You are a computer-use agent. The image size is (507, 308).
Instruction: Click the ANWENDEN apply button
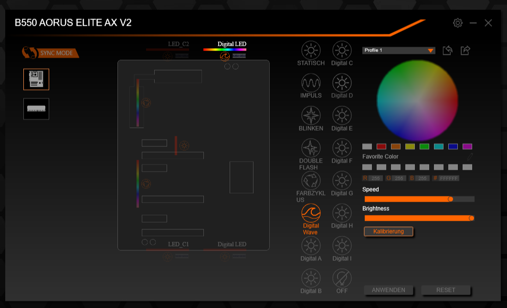tap(388, 290)
